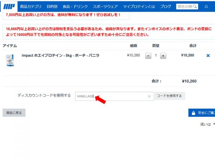215x161 pixels.
Task: Open the 食品・ドリンク menu
Action: (x=75, y=6)
